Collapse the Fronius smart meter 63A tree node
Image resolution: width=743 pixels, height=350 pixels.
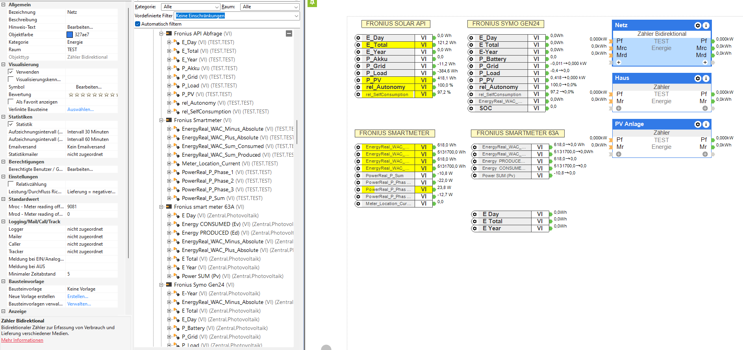(161, 207)
